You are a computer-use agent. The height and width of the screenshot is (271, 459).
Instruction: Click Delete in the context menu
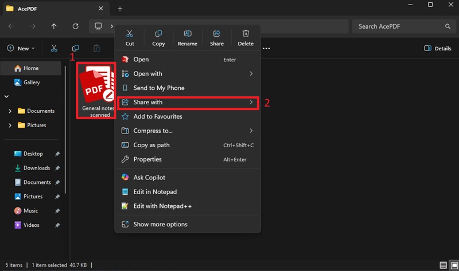(246, 38)
